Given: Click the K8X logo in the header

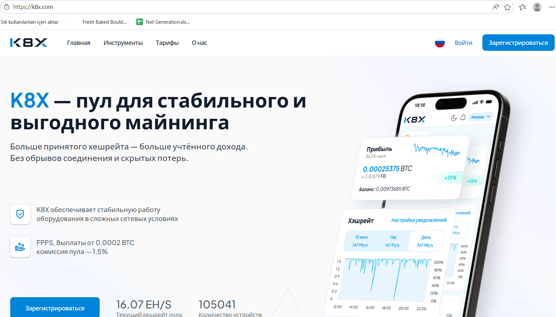Looking at the screenshot, I should click(29, 43).
